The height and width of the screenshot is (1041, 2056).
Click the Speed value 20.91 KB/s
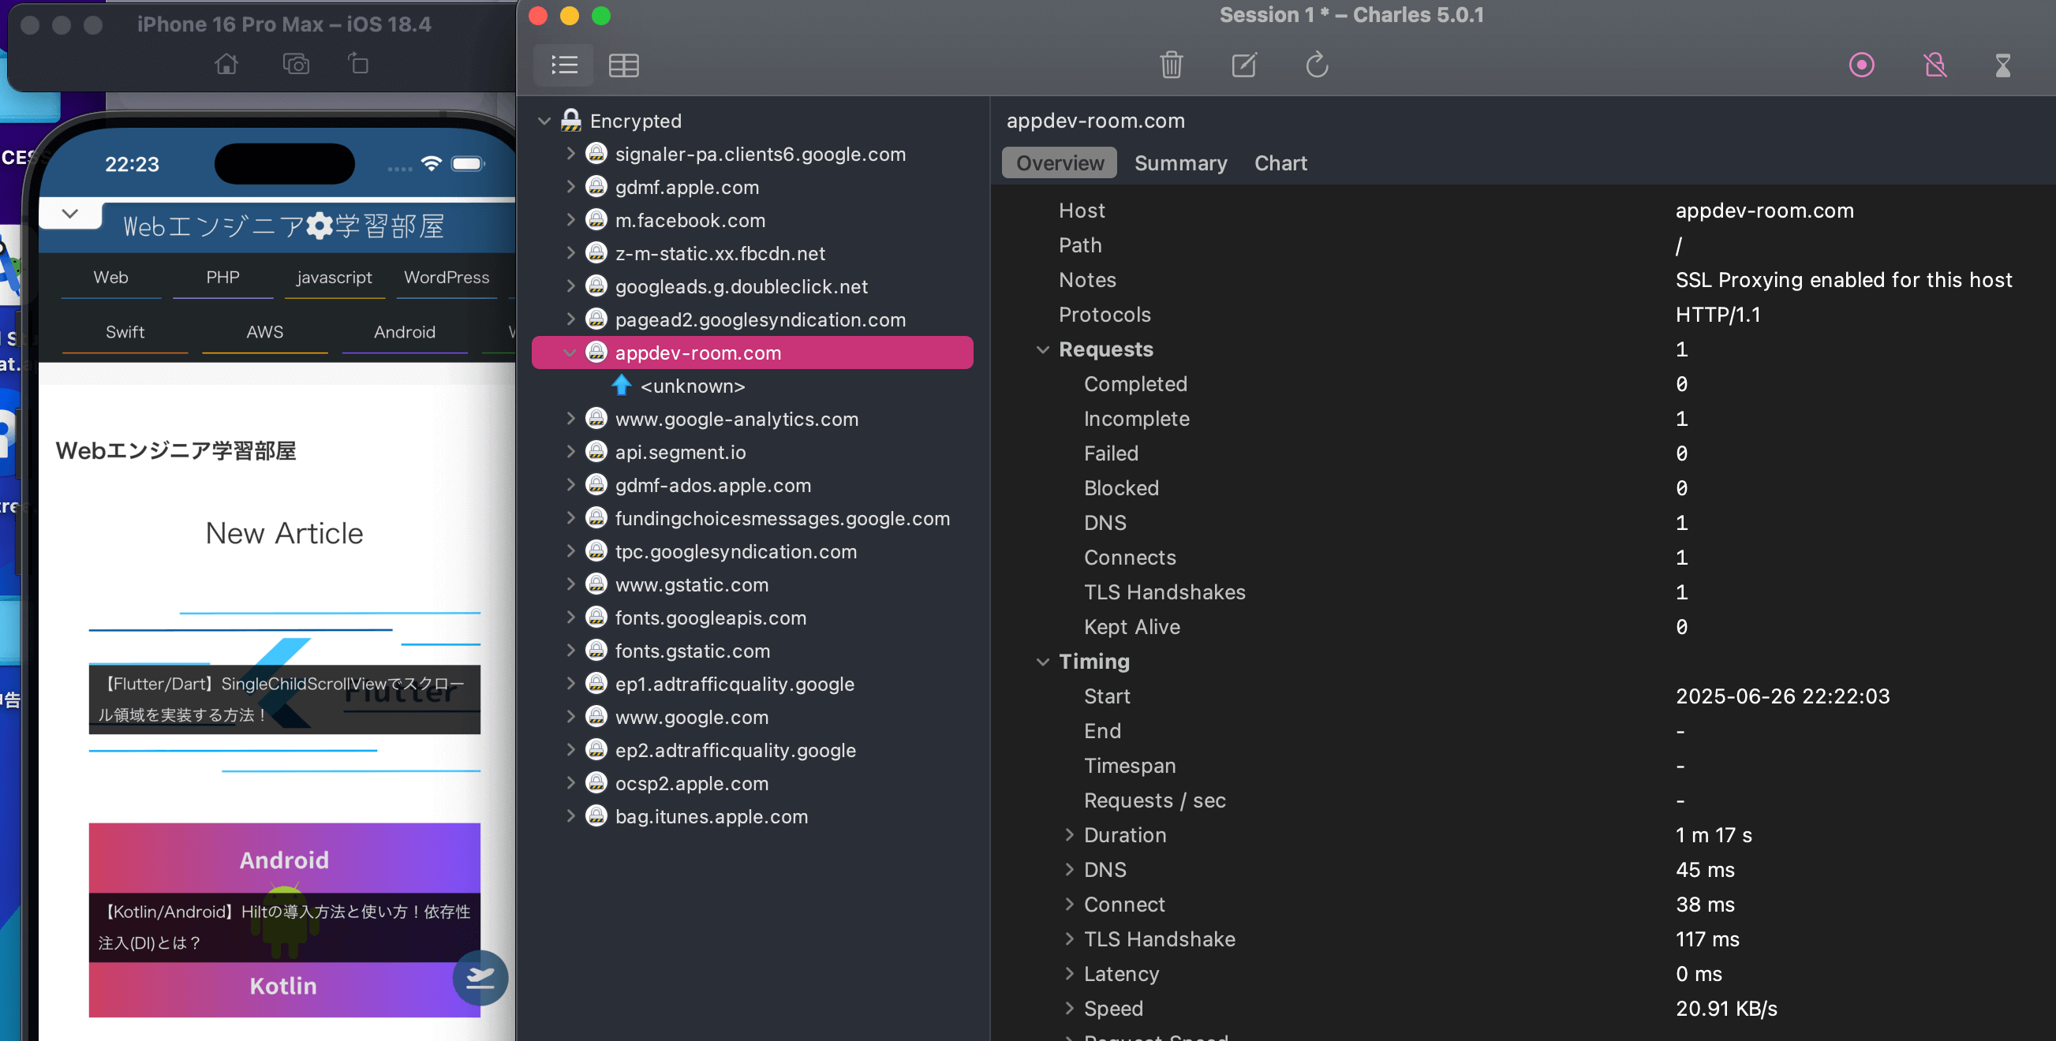[1725, 1009]
